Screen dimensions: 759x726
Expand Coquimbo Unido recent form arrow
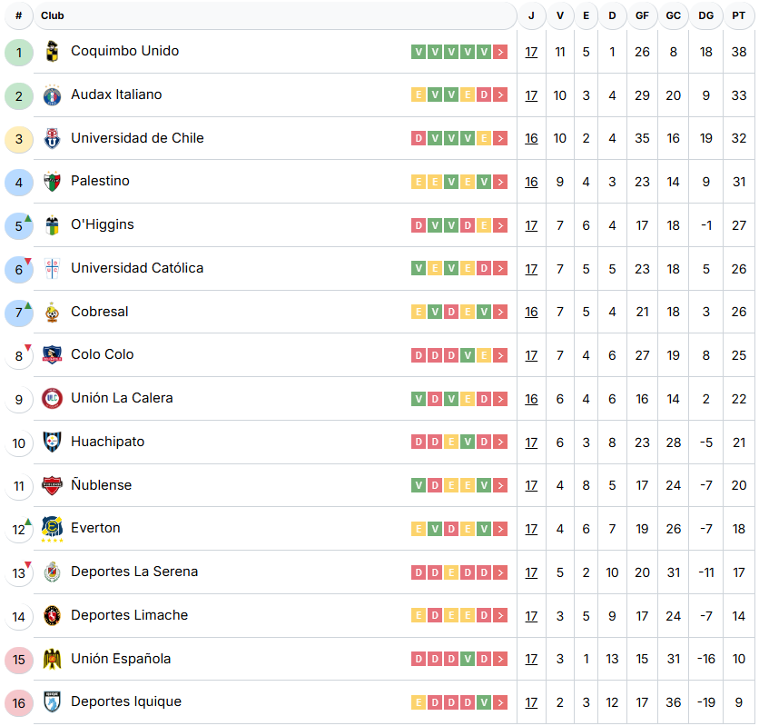[x=500, y=52]
